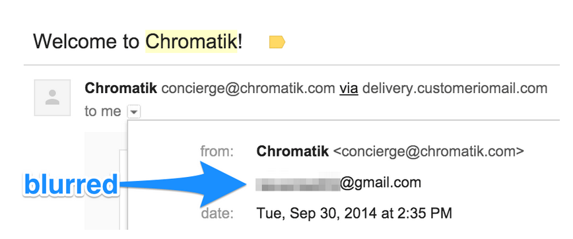Click the blue "blurred" annotation text
This screenshot has height=239, width=573.
[71, 185]
